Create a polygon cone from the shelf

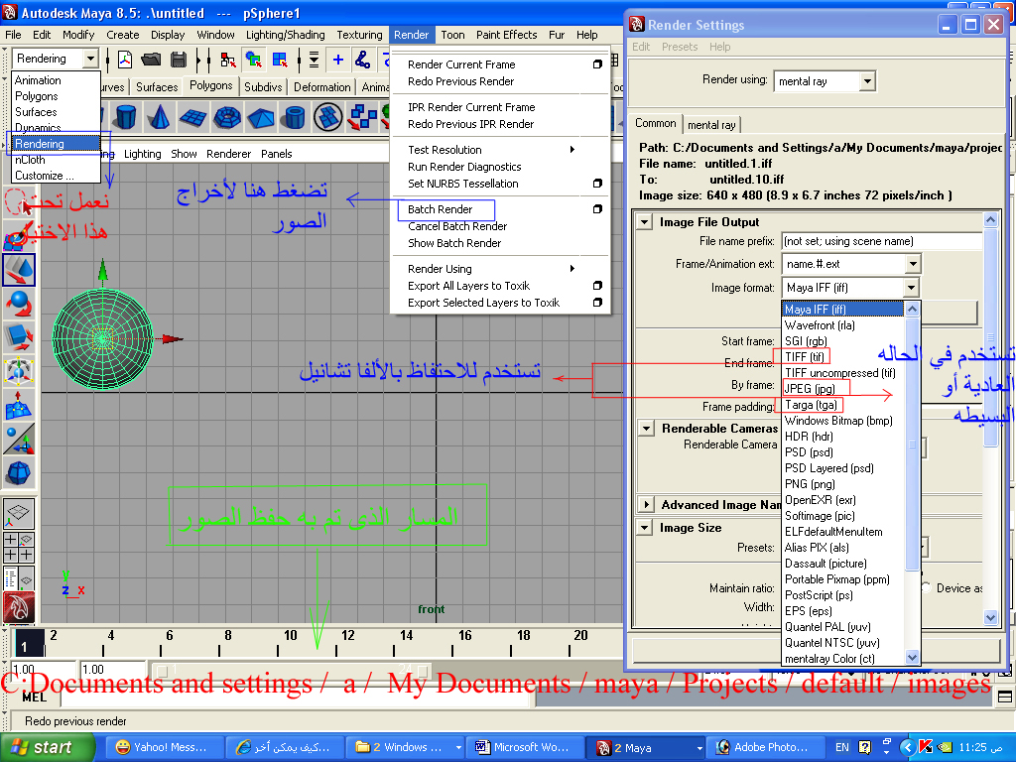(158, 117)
